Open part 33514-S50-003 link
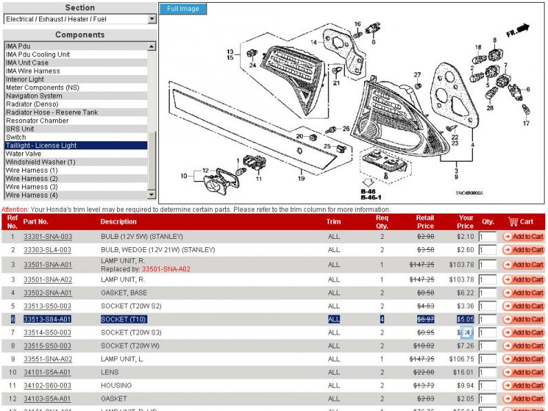 (48, 333)
